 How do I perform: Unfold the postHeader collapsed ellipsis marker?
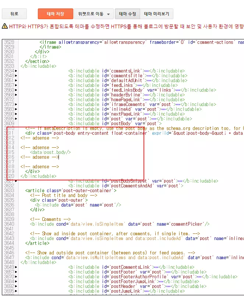(168, 286)
